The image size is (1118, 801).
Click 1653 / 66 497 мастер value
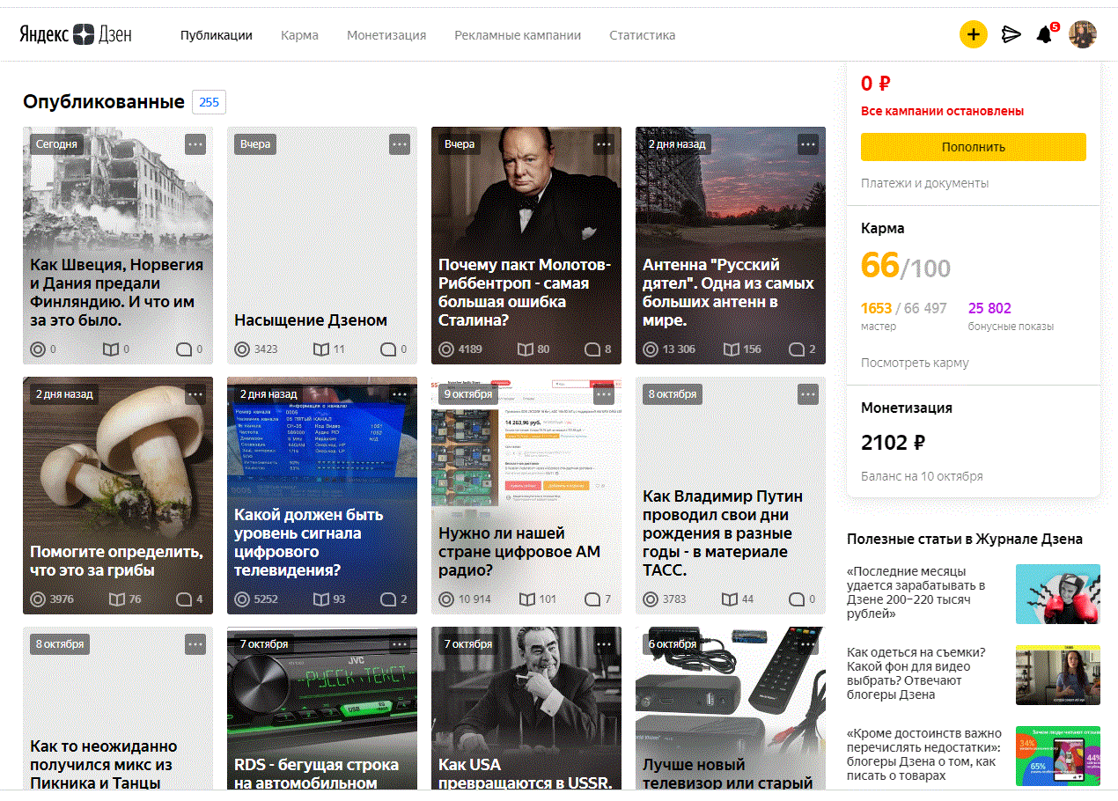pos(903,308)
